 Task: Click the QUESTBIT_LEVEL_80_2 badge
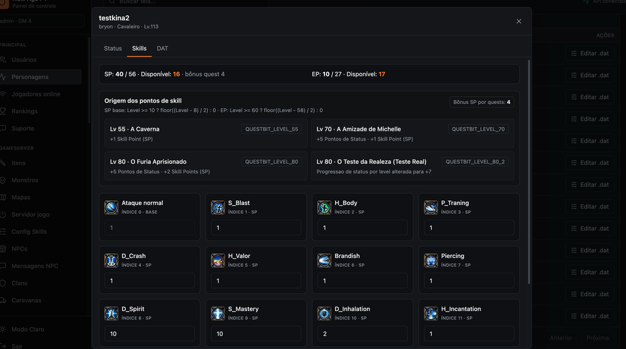pos(475,161)
